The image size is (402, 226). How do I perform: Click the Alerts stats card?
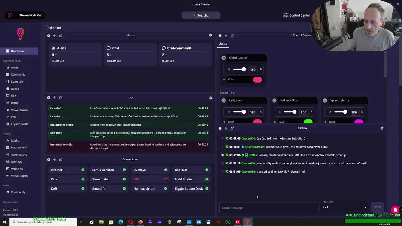click(x=75, y=55)
